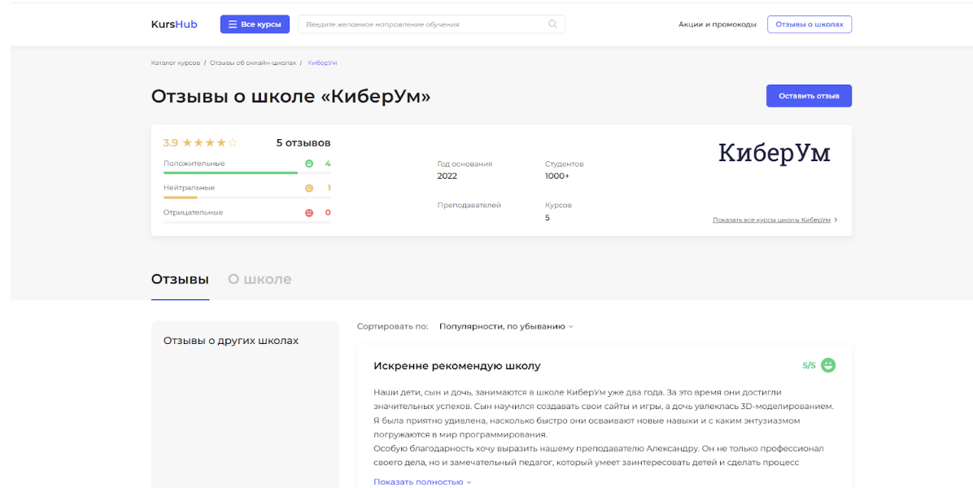Click the magnifier search icon
The width and height of the screenshot is (973, 488).
coord(552,24)
